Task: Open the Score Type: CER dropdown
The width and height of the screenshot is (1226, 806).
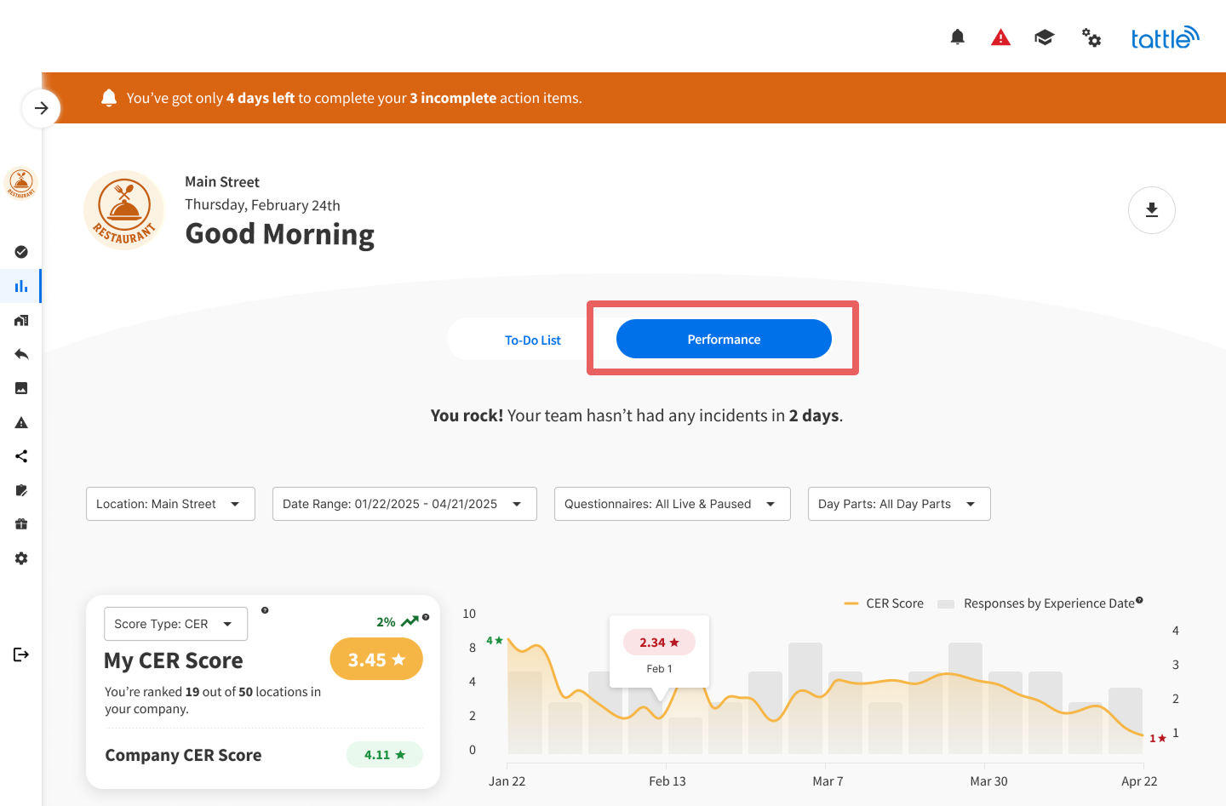Action: [x=175, y=624]
